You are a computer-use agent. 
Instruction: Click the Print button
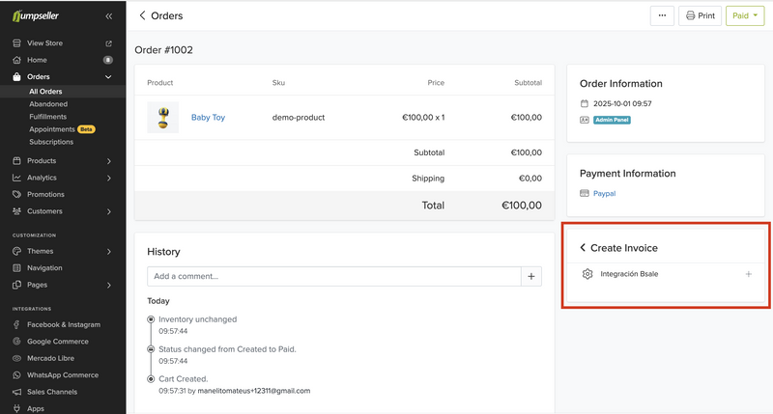[x=701, y=15]
